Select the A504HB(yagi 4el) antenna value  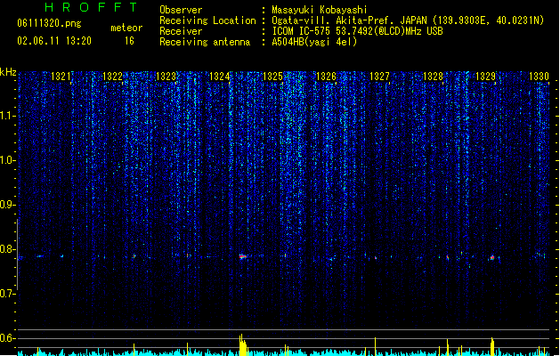pos(314,42)
